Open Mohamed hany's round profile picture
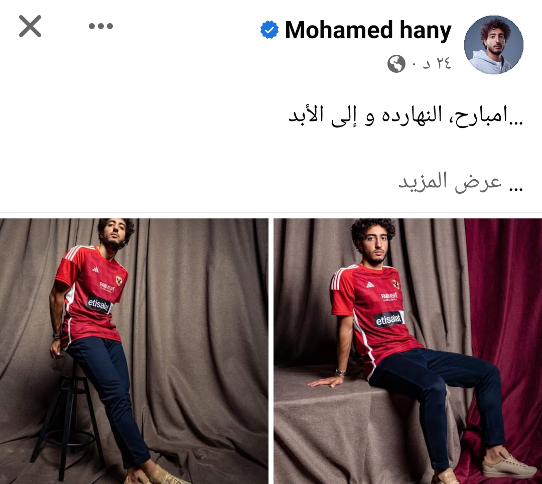The width and height of the screenshot is (542, 484). coord(494,45)
